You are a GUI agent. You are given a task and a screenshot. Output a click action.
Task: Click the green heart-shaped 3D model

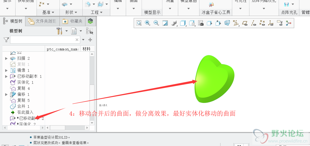[214, 79]
